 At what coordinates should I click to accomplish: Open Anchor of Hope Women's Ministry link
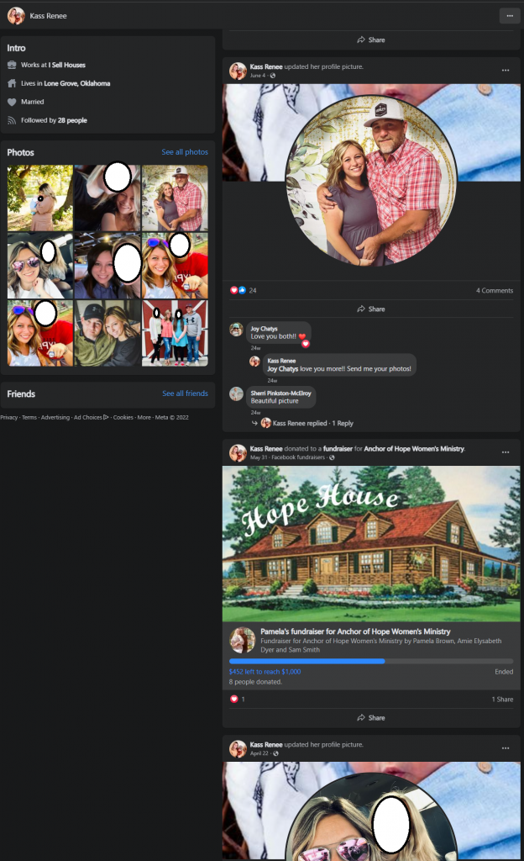click(x=414, y=449)
